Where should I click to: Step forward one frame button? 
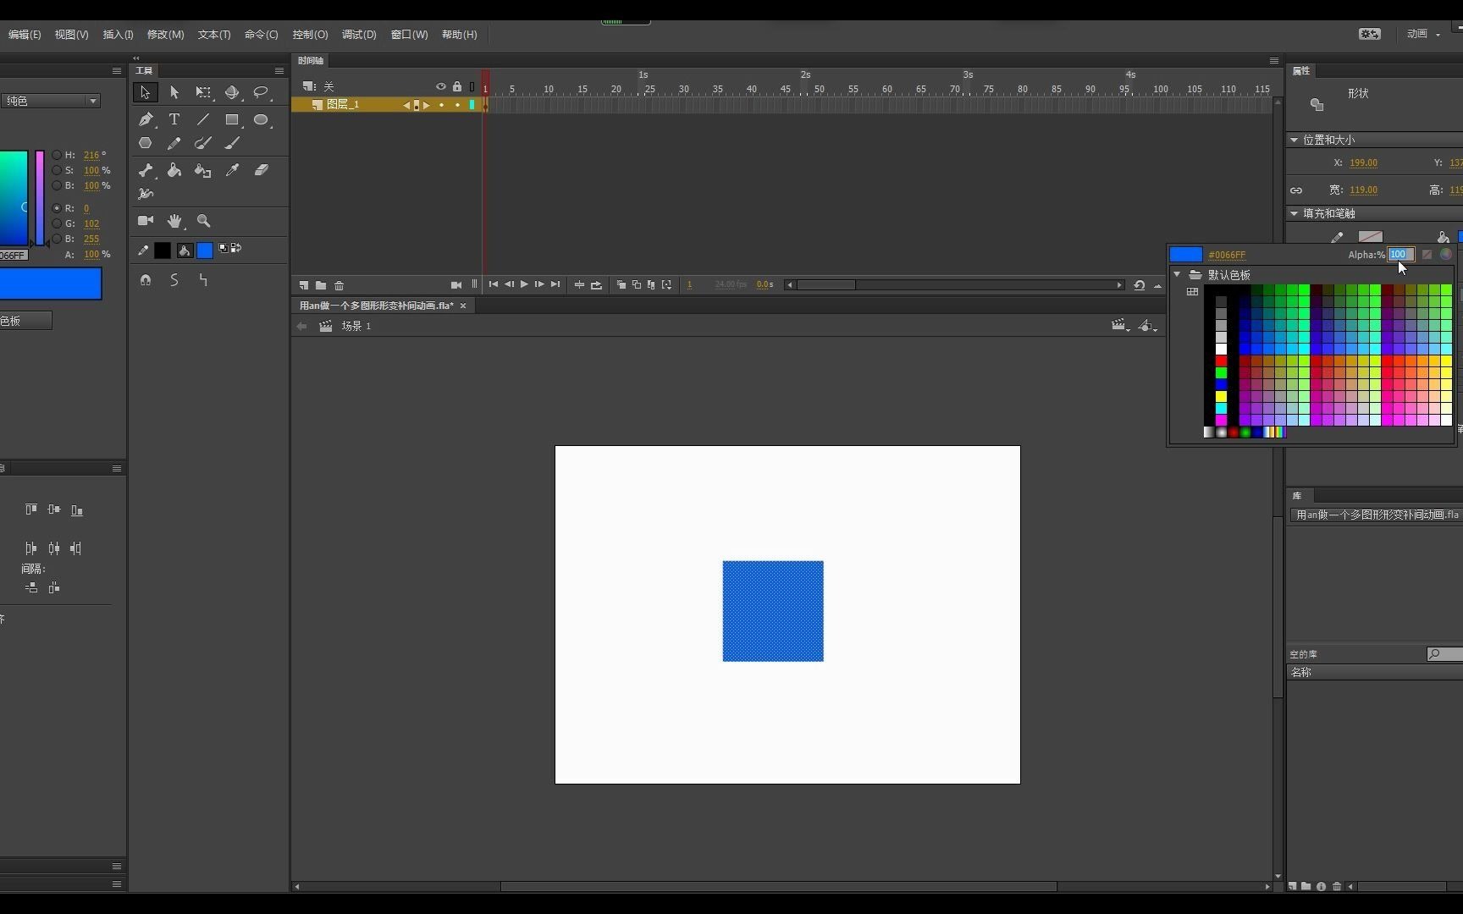tap(539, 284)
